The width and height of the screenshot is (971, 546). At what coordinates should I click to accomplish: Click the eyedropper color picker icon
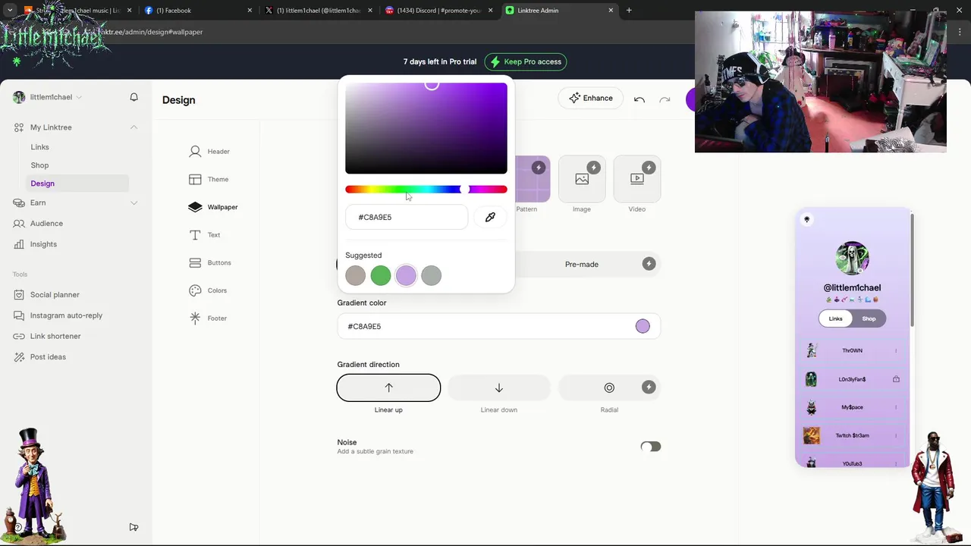pos(490,218)
